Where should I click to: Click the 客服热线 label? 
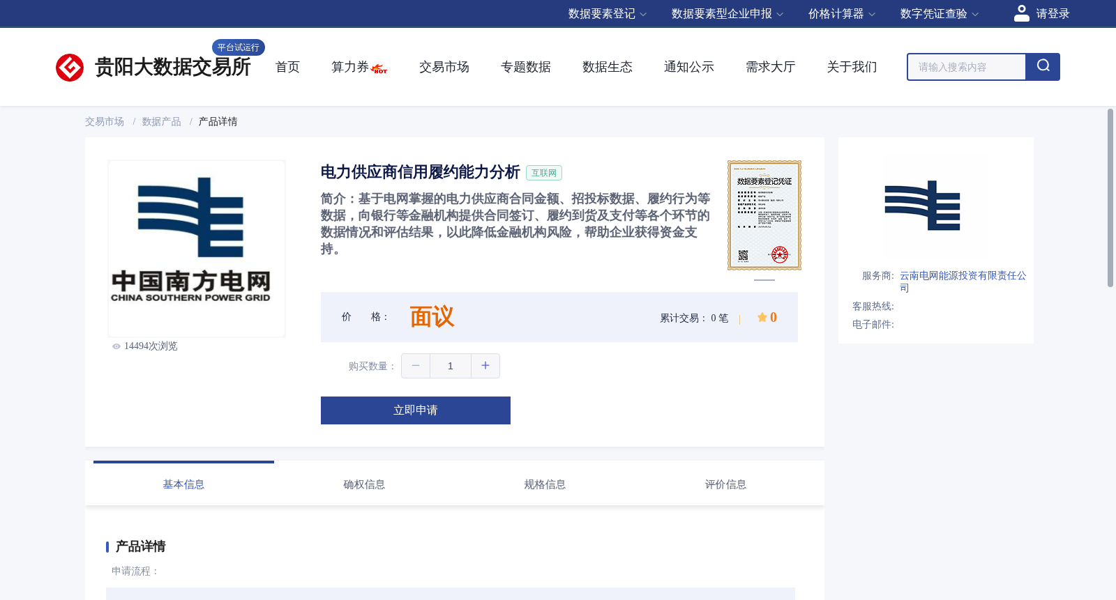coord(873,307)
